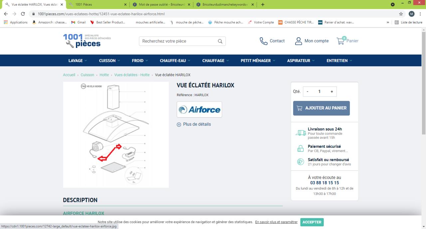
Task: Switch to Bricoleurdudimanchekeywords tab
Action: (225, 5)
